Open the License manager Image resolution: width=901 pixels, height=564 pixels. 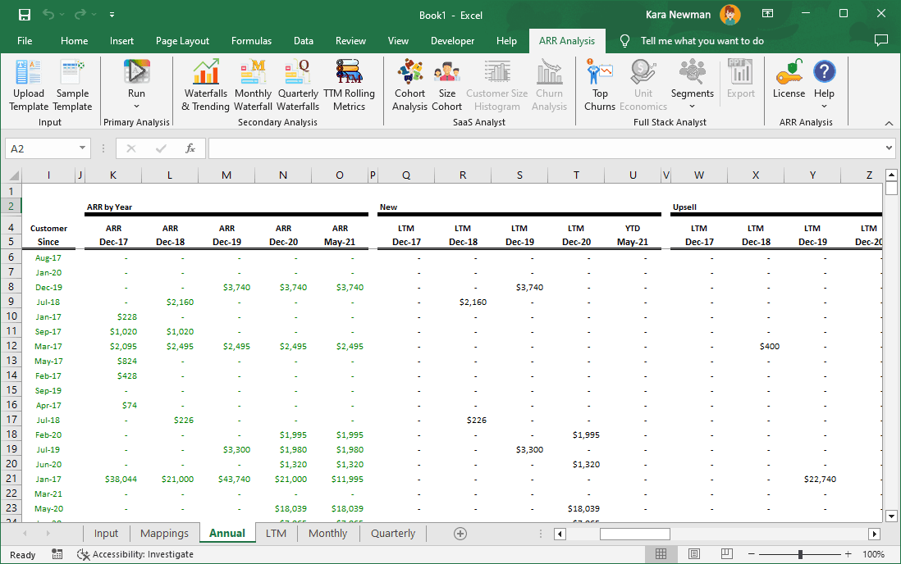point(789,82)
